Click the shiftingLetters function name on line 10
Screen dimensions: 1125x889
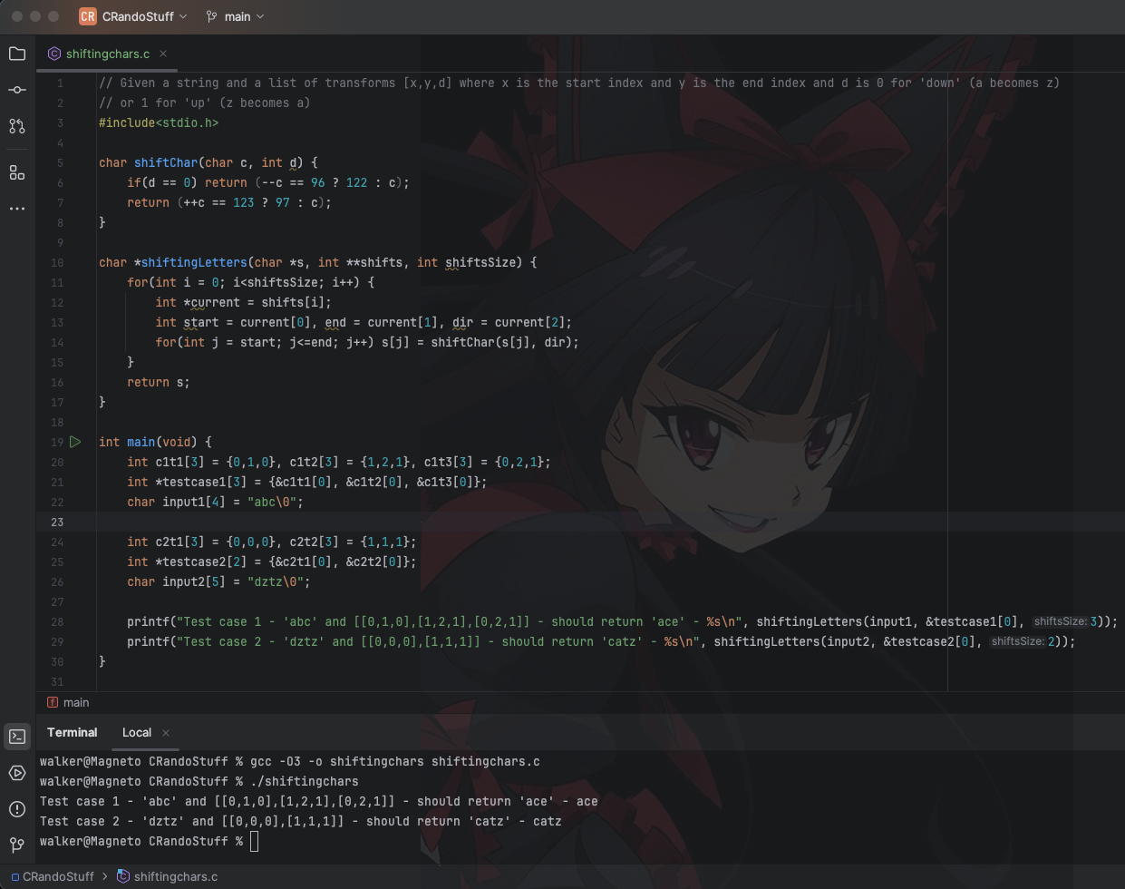(194, 262)
